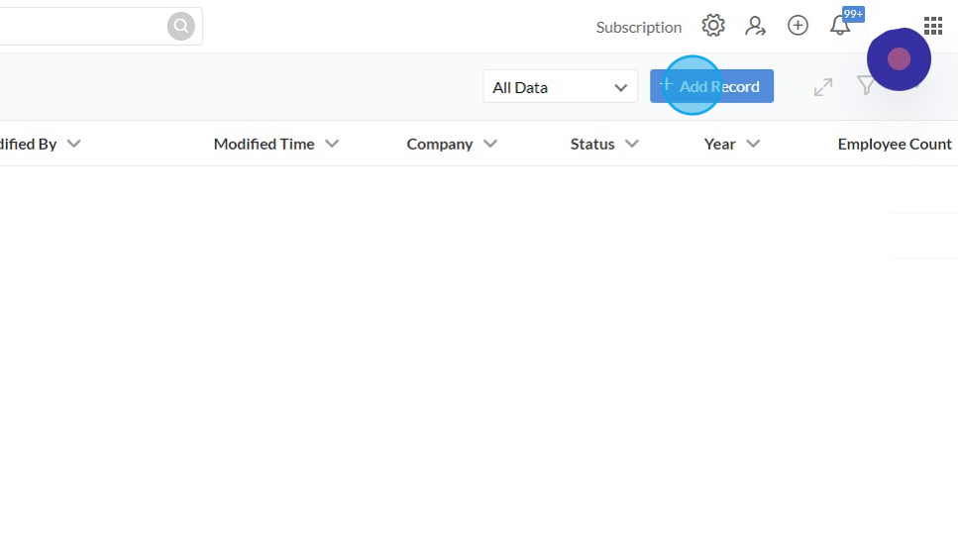
Task: Click the Employee Count column header
Action: 895,145
